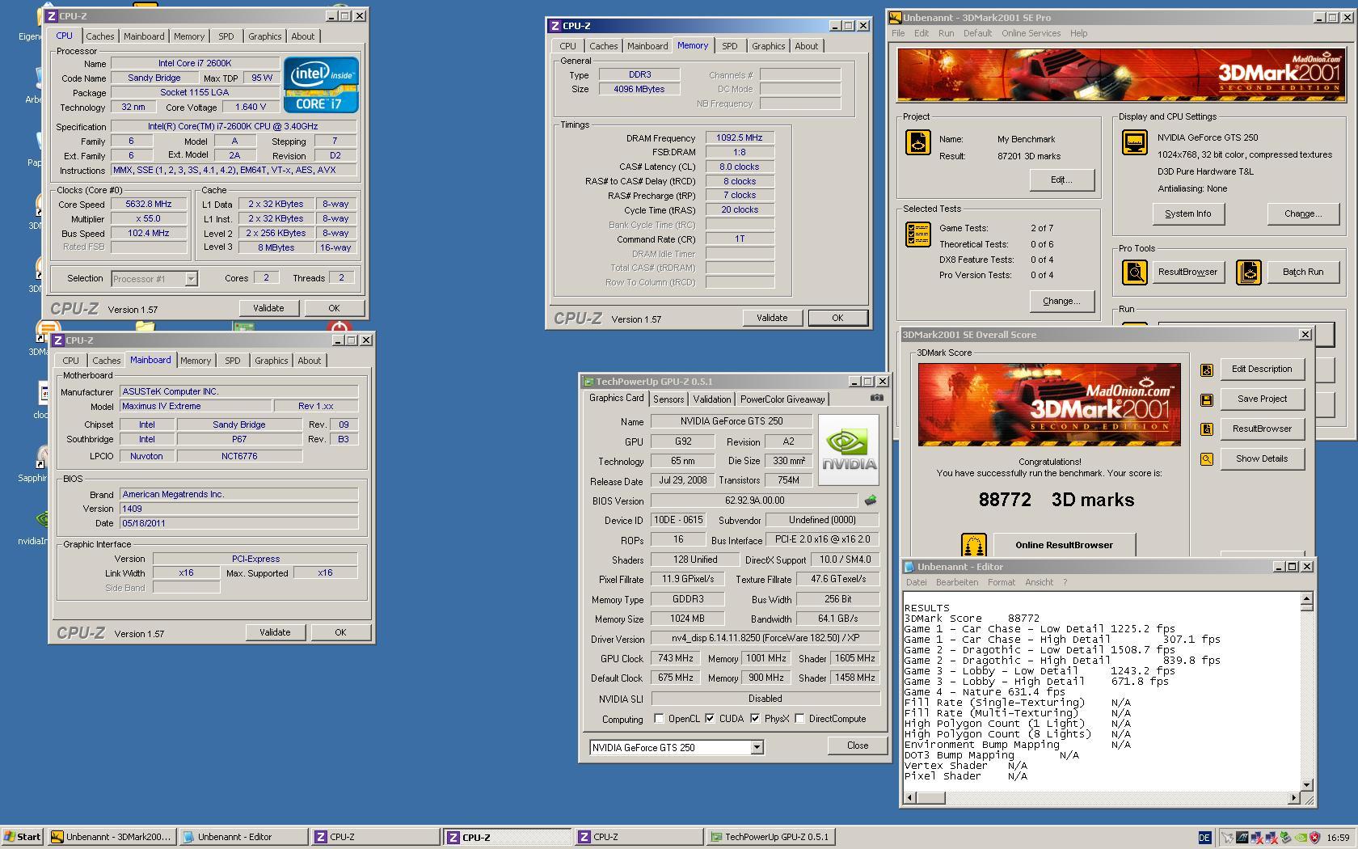1358x849 pixels.
Task: Click the System Info button in 3DMark2001
Action: (1188, 214)
